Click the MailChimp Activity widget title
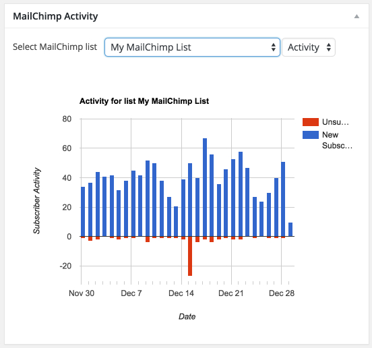Image resolution: width=372 pixels, height=348 pixels. coord(55,16)
